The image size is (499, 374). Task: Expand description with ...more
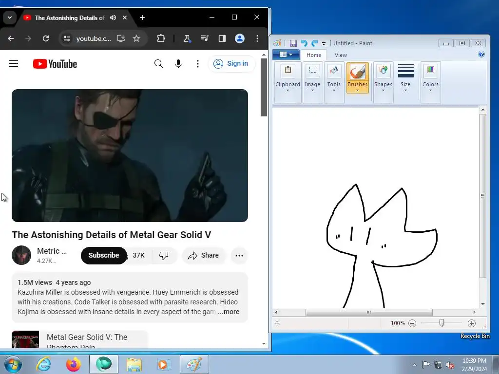(x=229, y=312)
